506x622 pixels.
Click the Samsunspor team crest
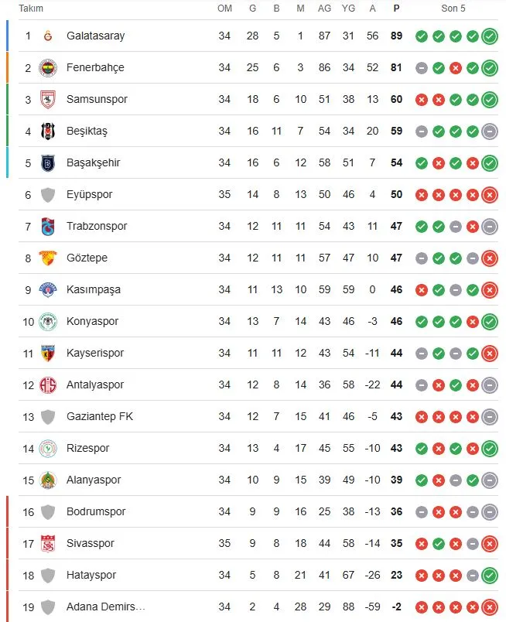coord(48,100)
